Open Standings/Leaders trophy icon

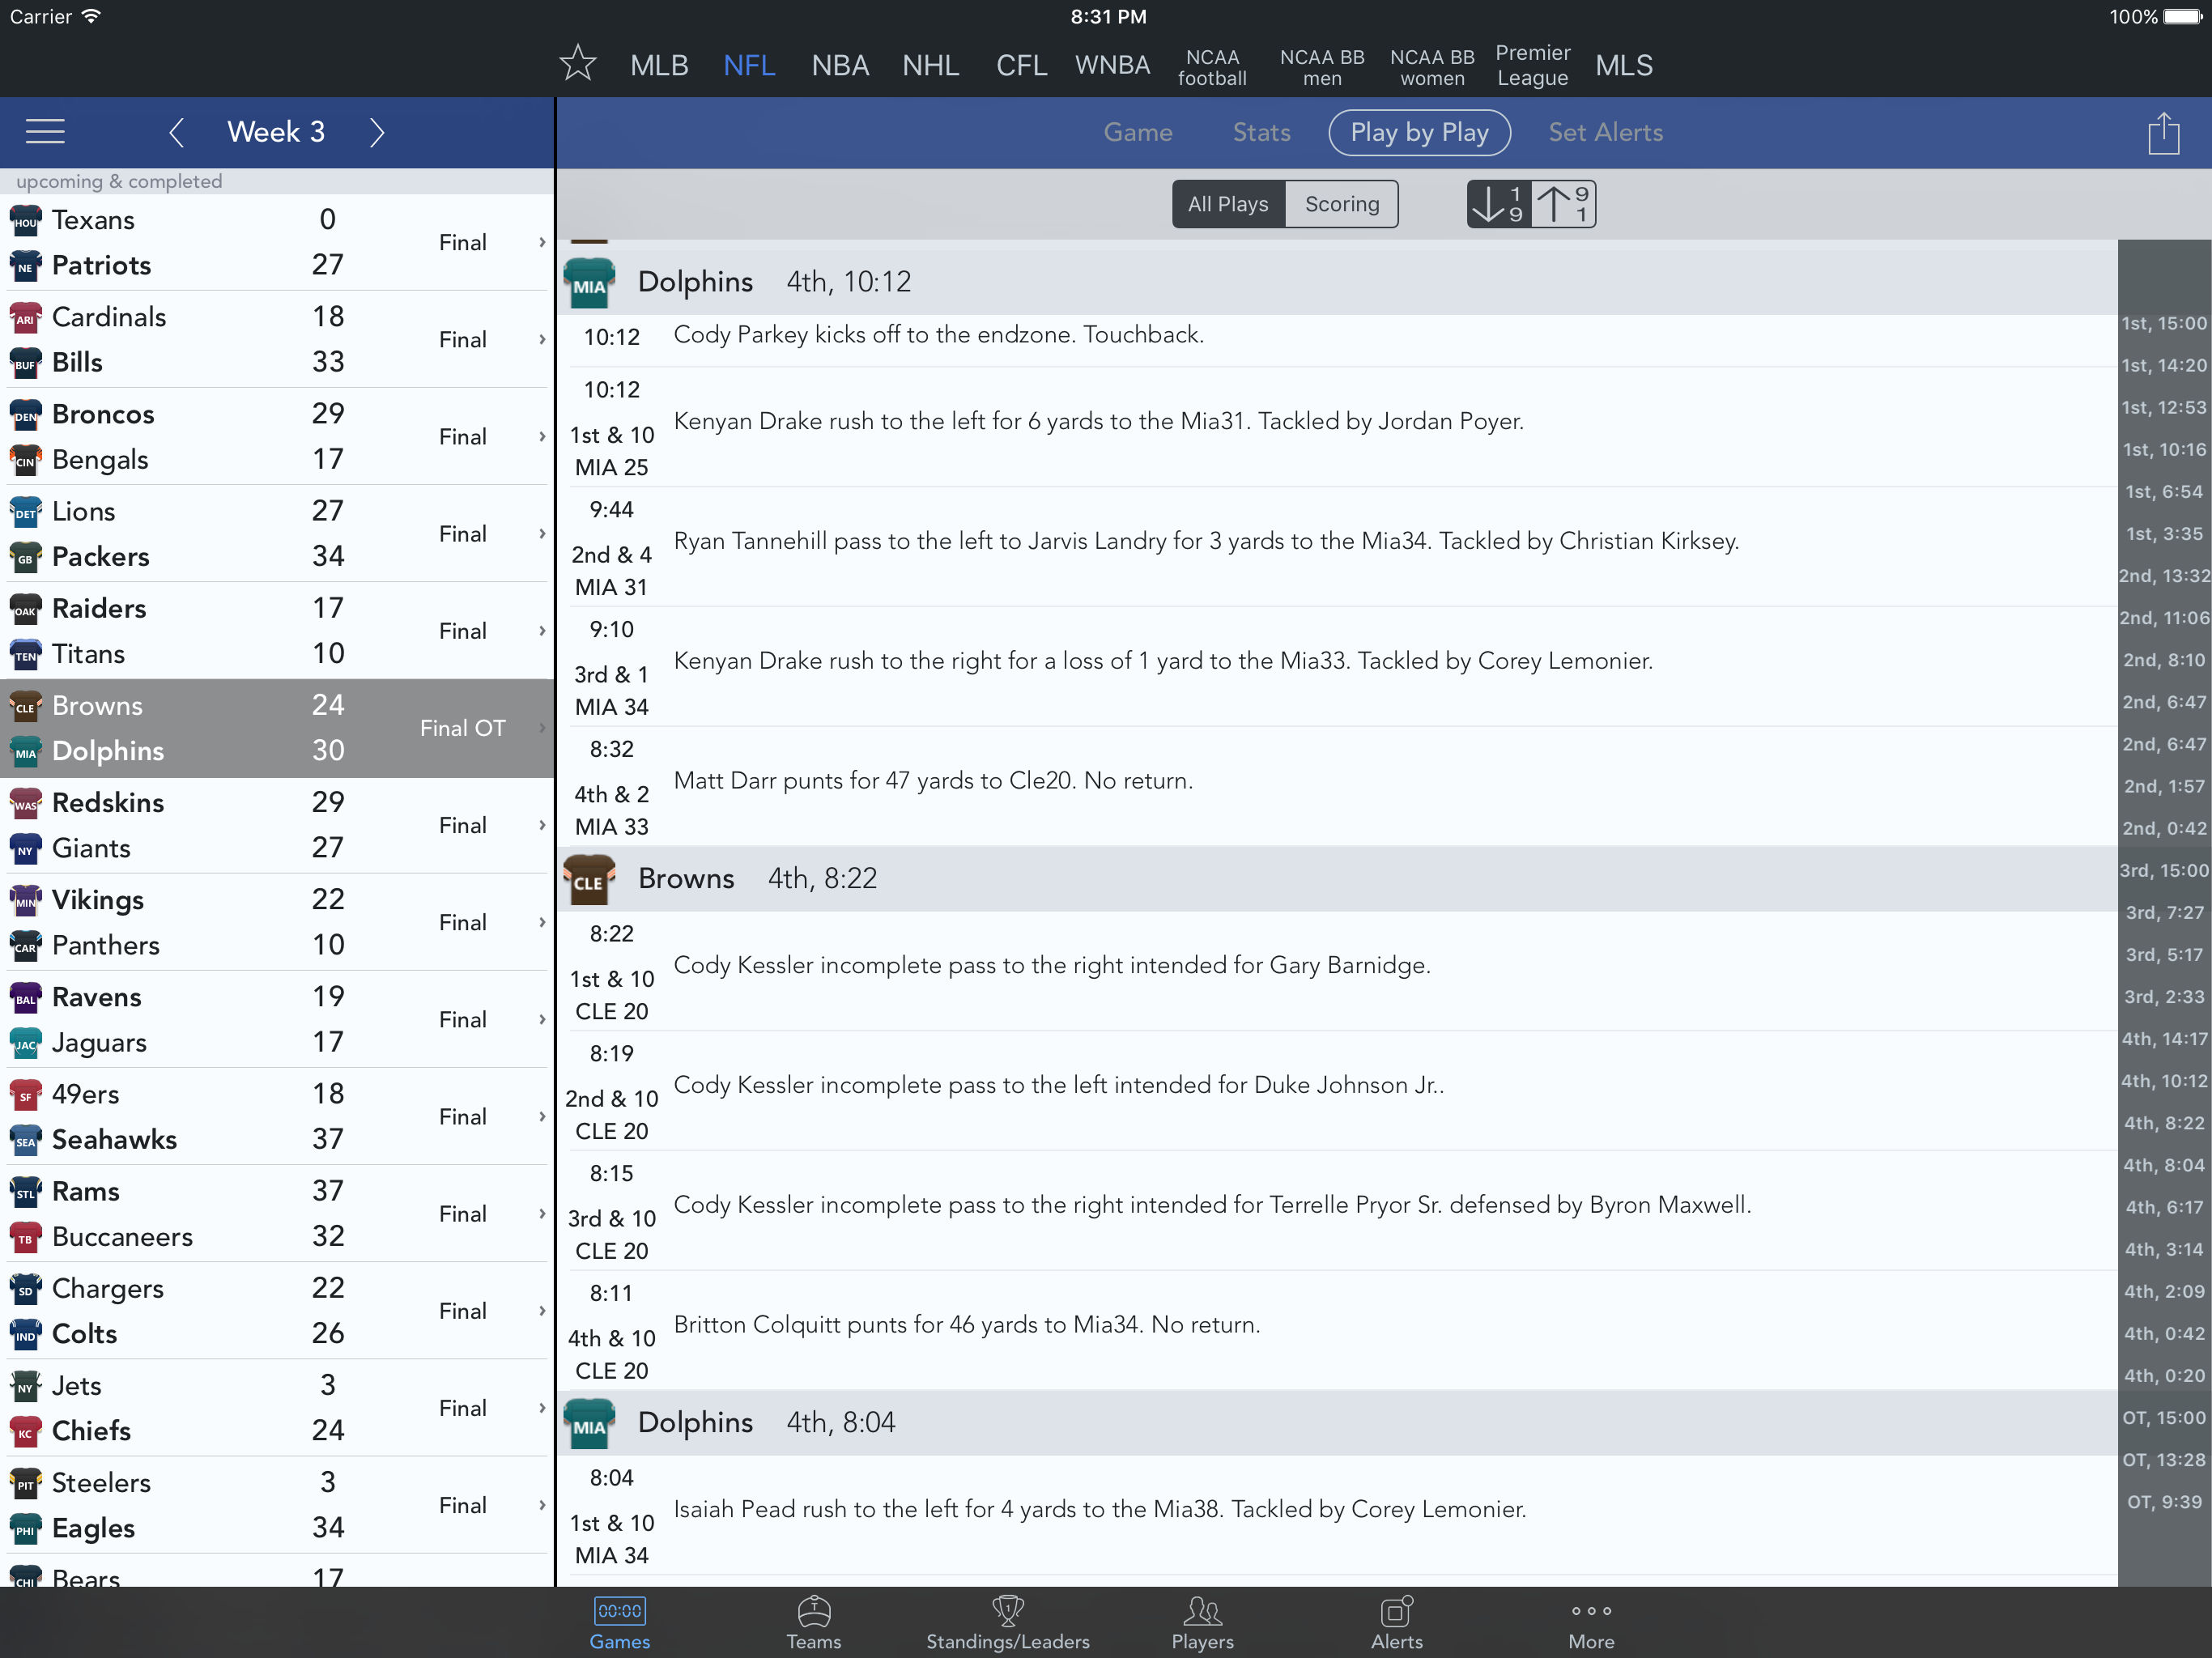(1007, 1610)
